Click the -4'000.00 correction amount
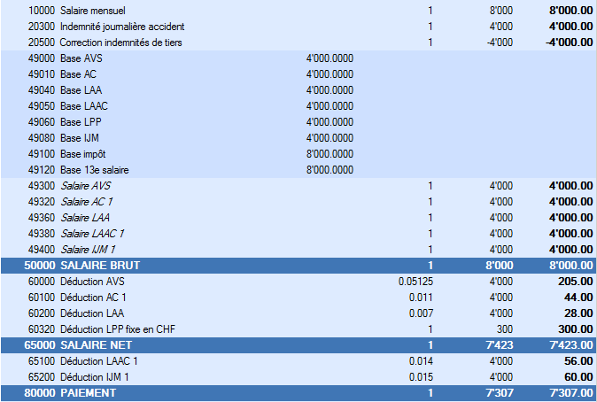Screen dimensions: 597x402 (x=570, y=43)
